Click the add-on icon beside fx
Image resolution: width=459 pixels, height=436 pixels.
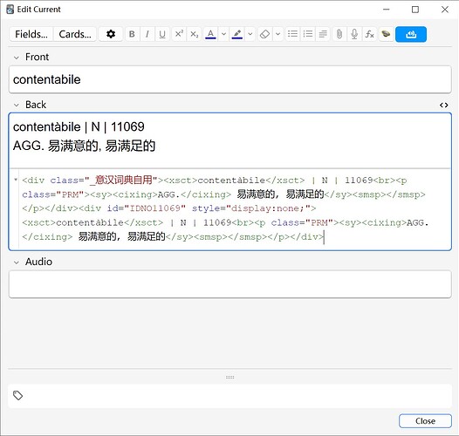pyautogui.click(x=386, y=34)
